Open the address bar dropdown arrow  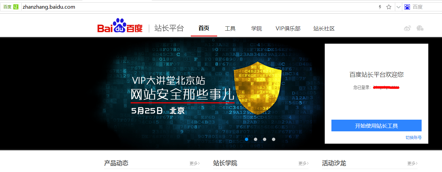click(x=399, y=7)
